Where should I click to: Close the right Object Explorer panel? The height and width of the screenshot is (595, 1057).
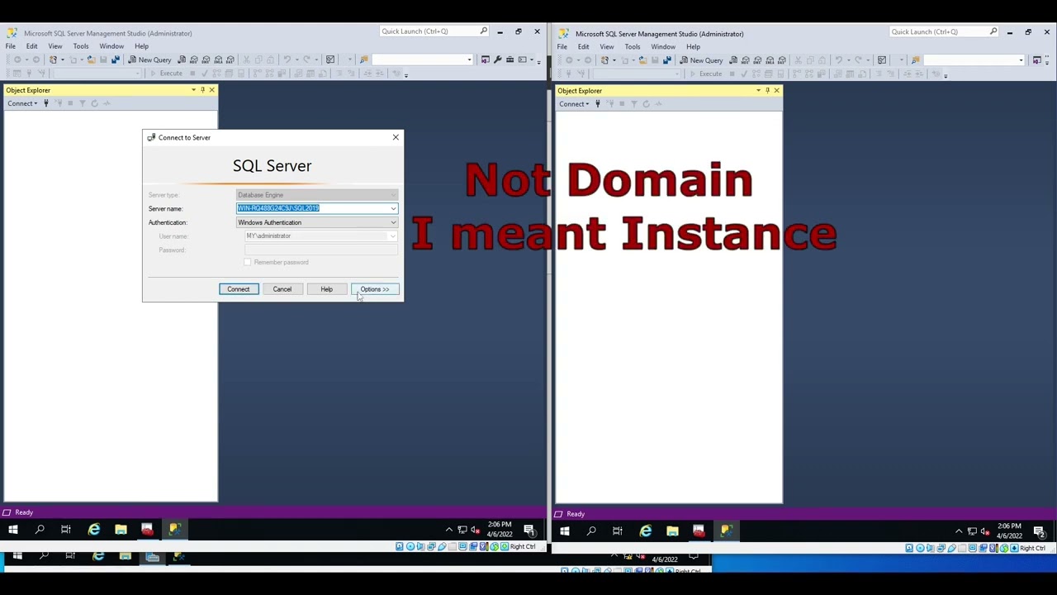(776, 91)
